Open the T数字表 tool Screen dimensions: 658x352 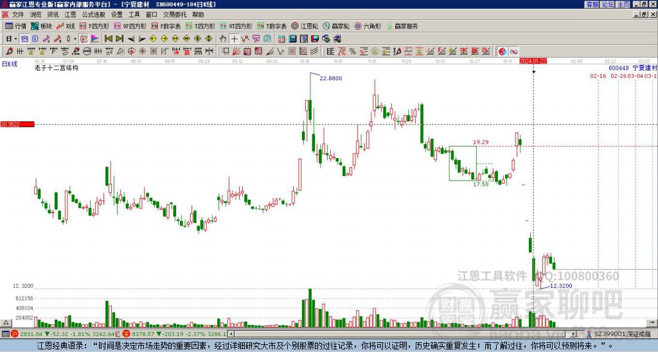pyautogui.click(x=272, y=26)
